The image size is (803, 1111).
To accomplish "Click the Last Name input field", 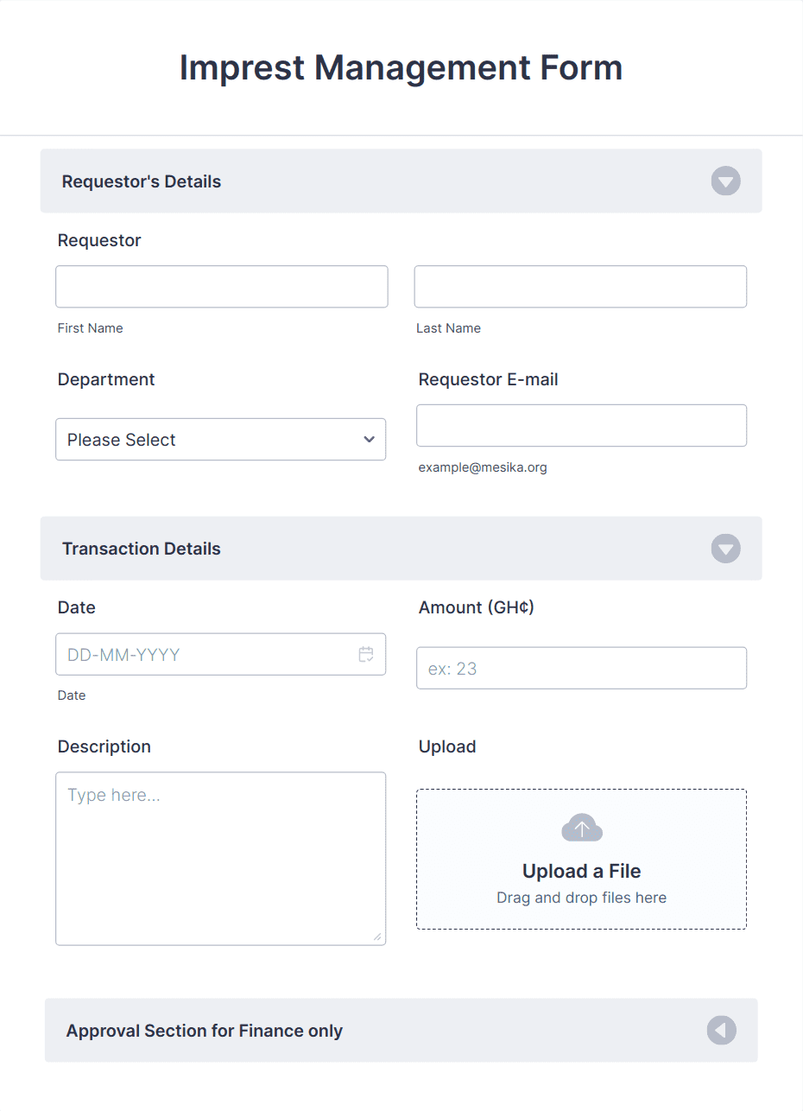I will pos(580,286).
